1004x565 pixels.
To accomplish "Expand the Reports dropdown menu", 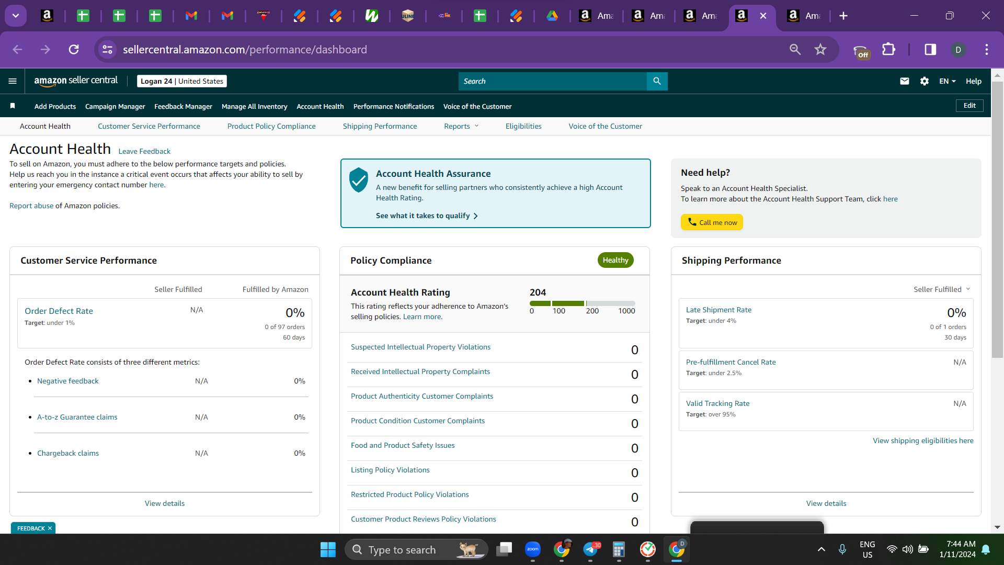I will [461, 126].
